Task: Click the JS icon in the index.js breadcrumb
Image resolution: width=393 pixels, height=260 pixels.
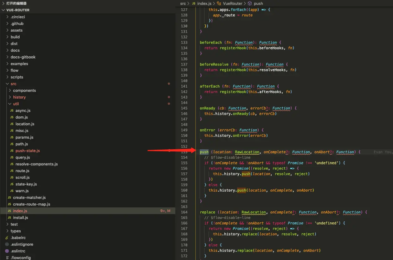Action: [x=194, y=3]
